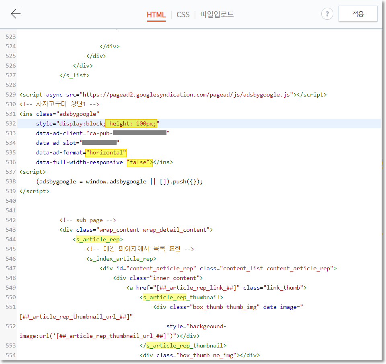Click the empty line 540 in the editor
This screenshot has height=364, width=386.
click(199, 201)
